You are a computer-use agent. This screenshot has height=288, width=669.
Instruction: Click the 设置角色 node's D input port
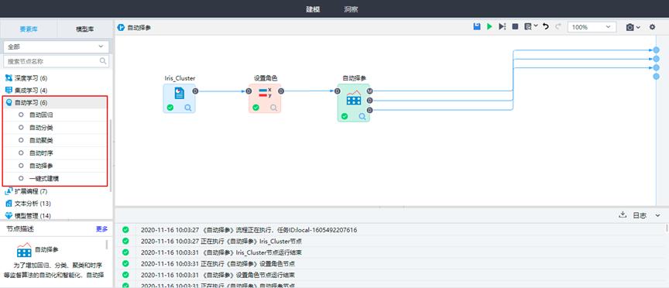tap(249, 91)
